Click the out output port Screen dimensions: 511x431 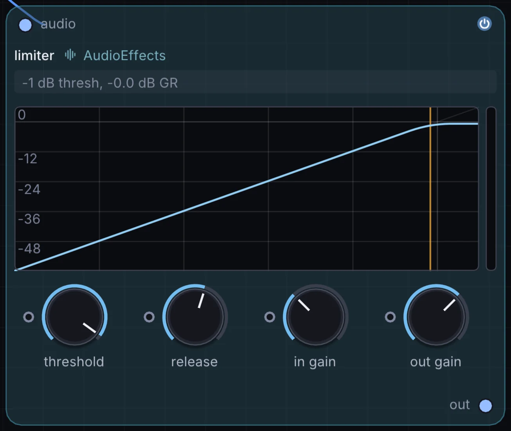point(486,406)
